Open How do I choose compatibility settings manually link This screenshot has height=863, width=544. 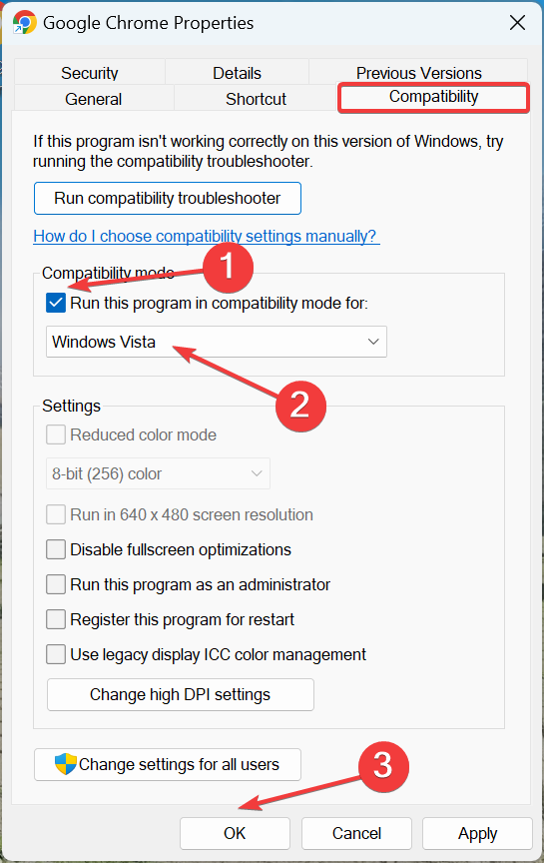tap(207, 236)
